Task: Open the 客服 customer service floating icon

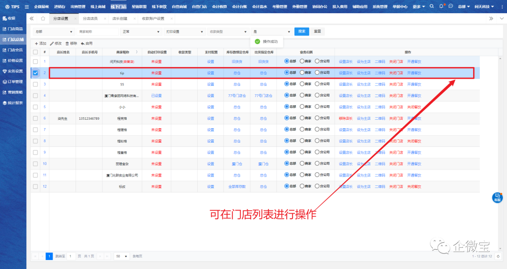Action: point(497,197)
